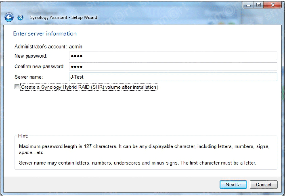Image resolution: width=285 pixels, height=196 pixels.
Task: Click the 'New password:' label
Action: tap(31, 56)
